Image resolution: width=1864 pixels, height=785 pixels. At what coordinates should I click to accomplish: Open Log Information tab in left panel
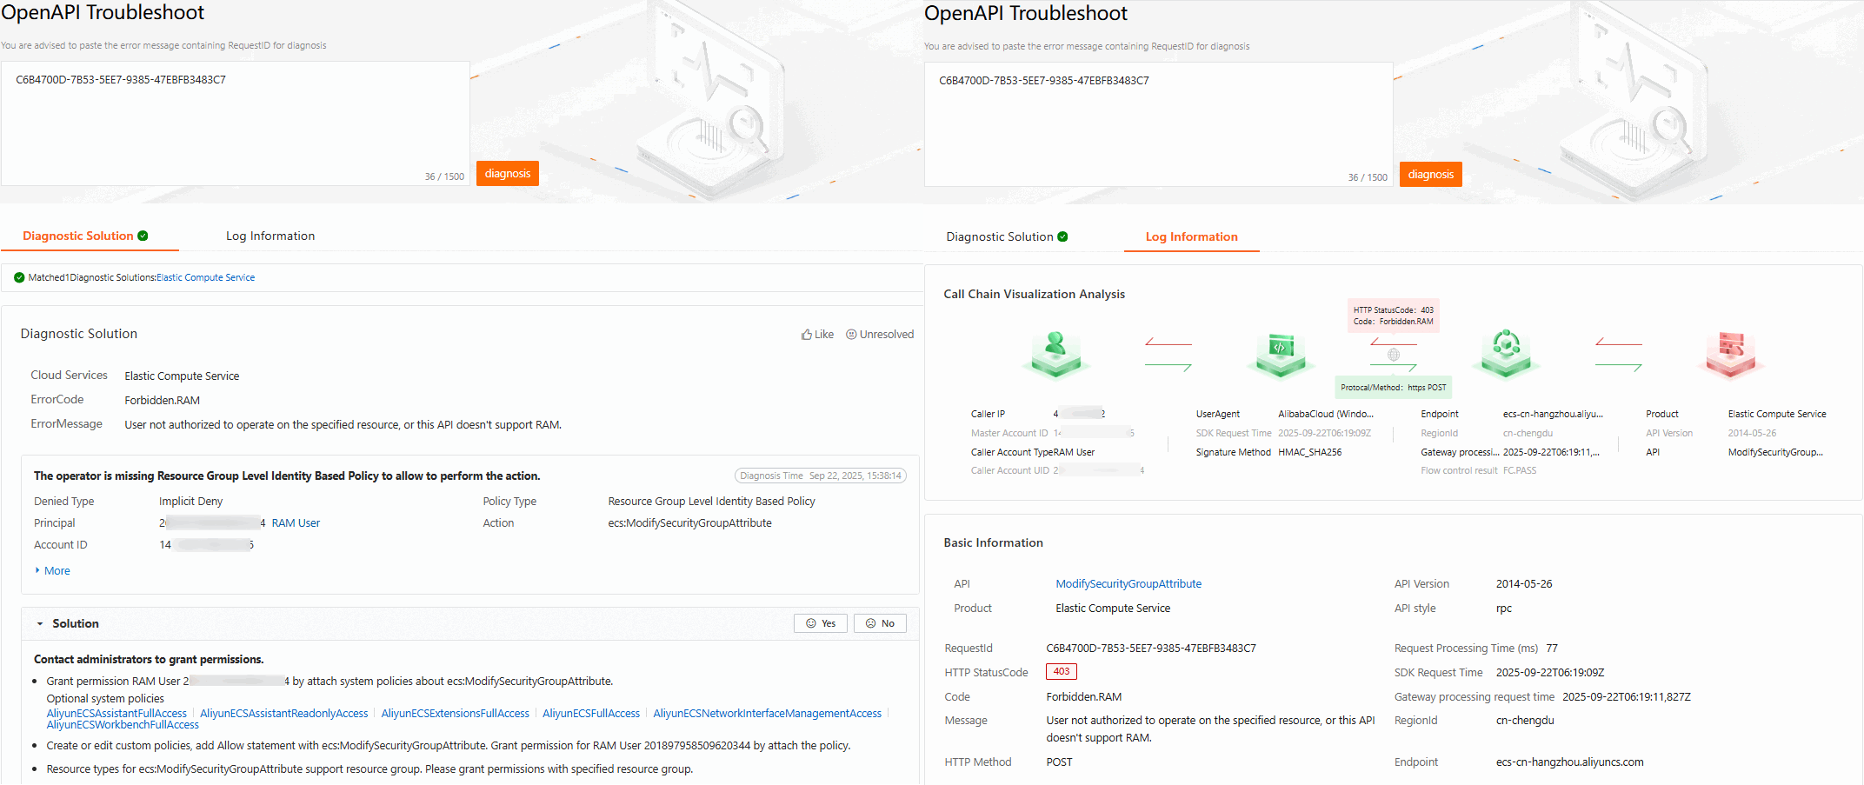coord(270,236)
